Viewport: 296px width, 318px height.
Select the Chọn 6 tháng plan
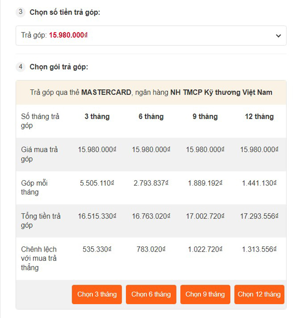151,294
